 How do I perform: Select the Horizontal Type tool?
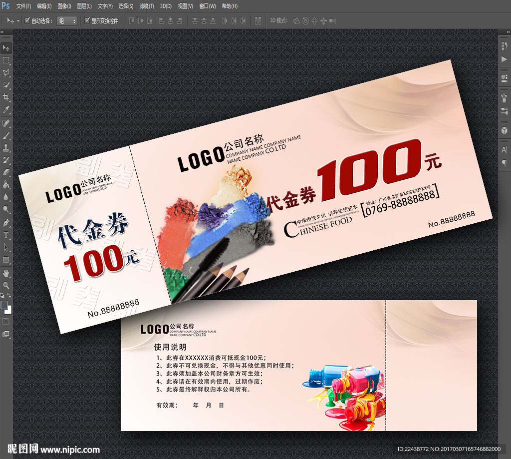[x=6, y=235]
